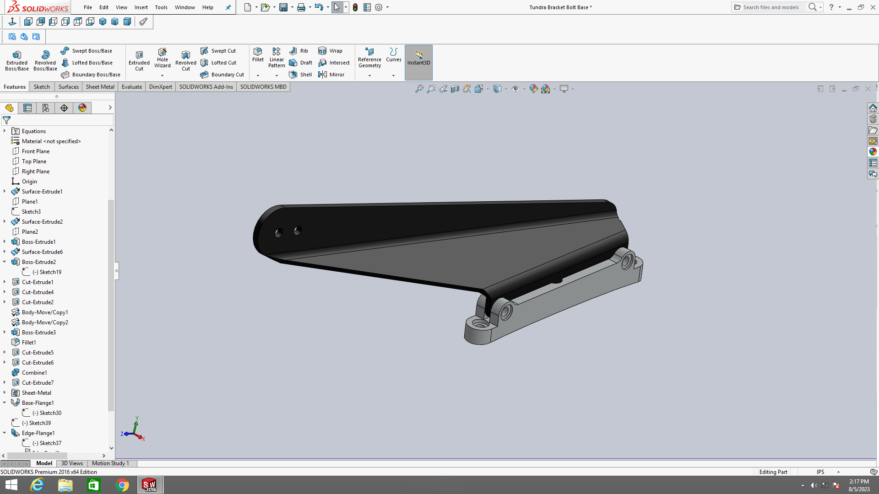Toggle the pin for the menu bar

(228, 7)
